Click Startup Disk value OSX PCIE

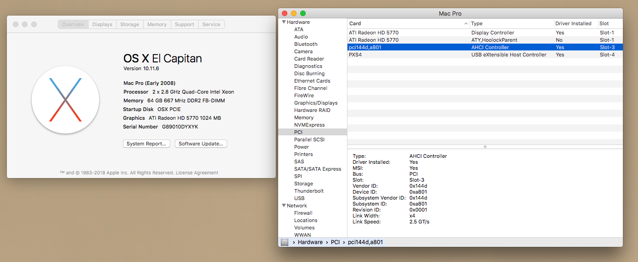tap(169, 109)
